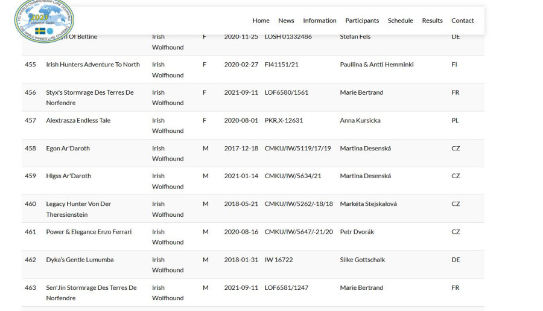Image resolution: width=543 pixels, height=311 pixels.
Task: Go to the Contact page
Action: (x=462, y=21)
